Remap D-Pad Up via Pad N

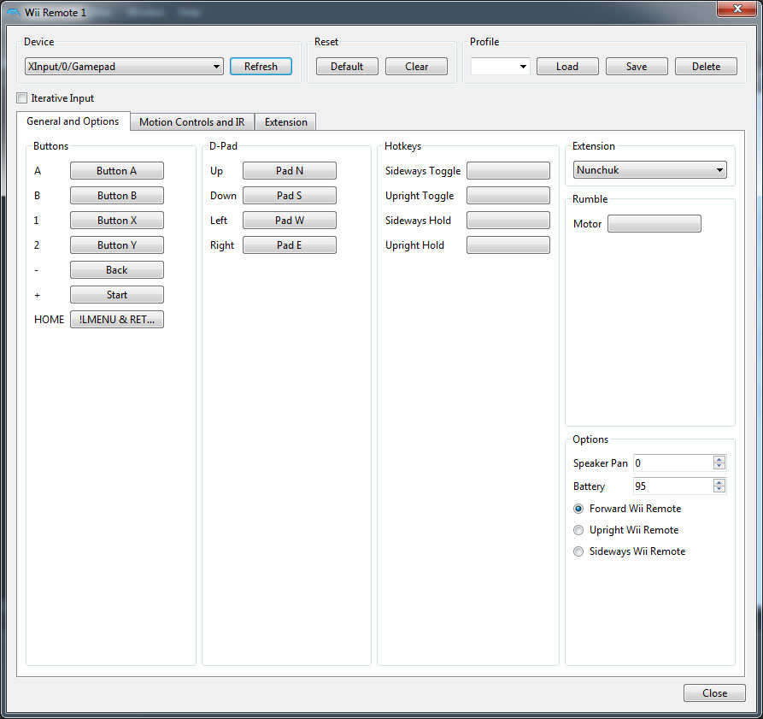290,171
